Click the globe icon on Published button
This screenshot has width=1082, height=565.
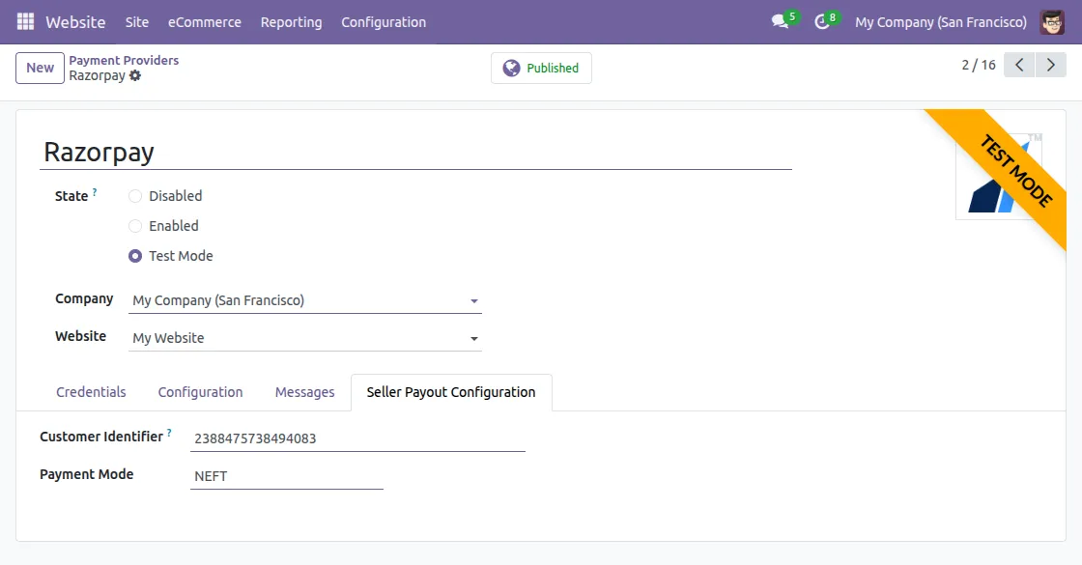point(512,68)
